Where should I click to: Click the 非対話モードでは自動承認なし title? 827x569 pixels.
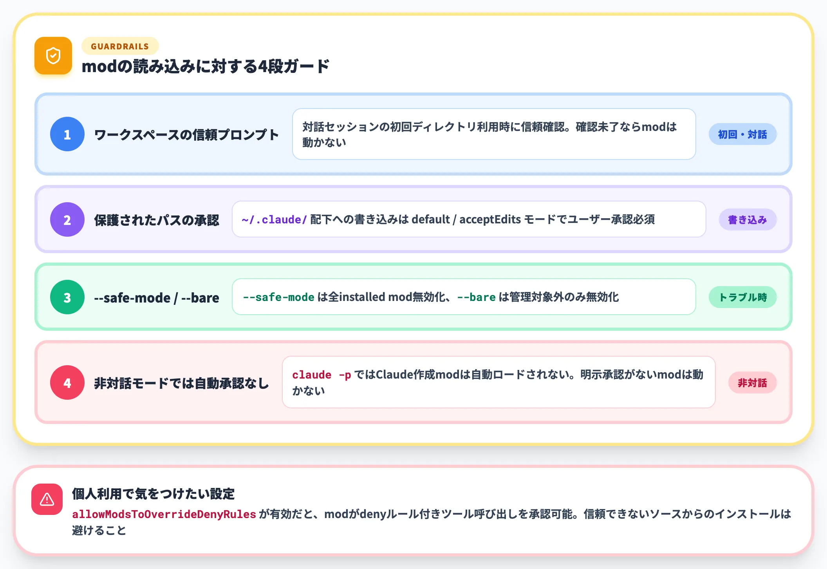tap(181, 383)
